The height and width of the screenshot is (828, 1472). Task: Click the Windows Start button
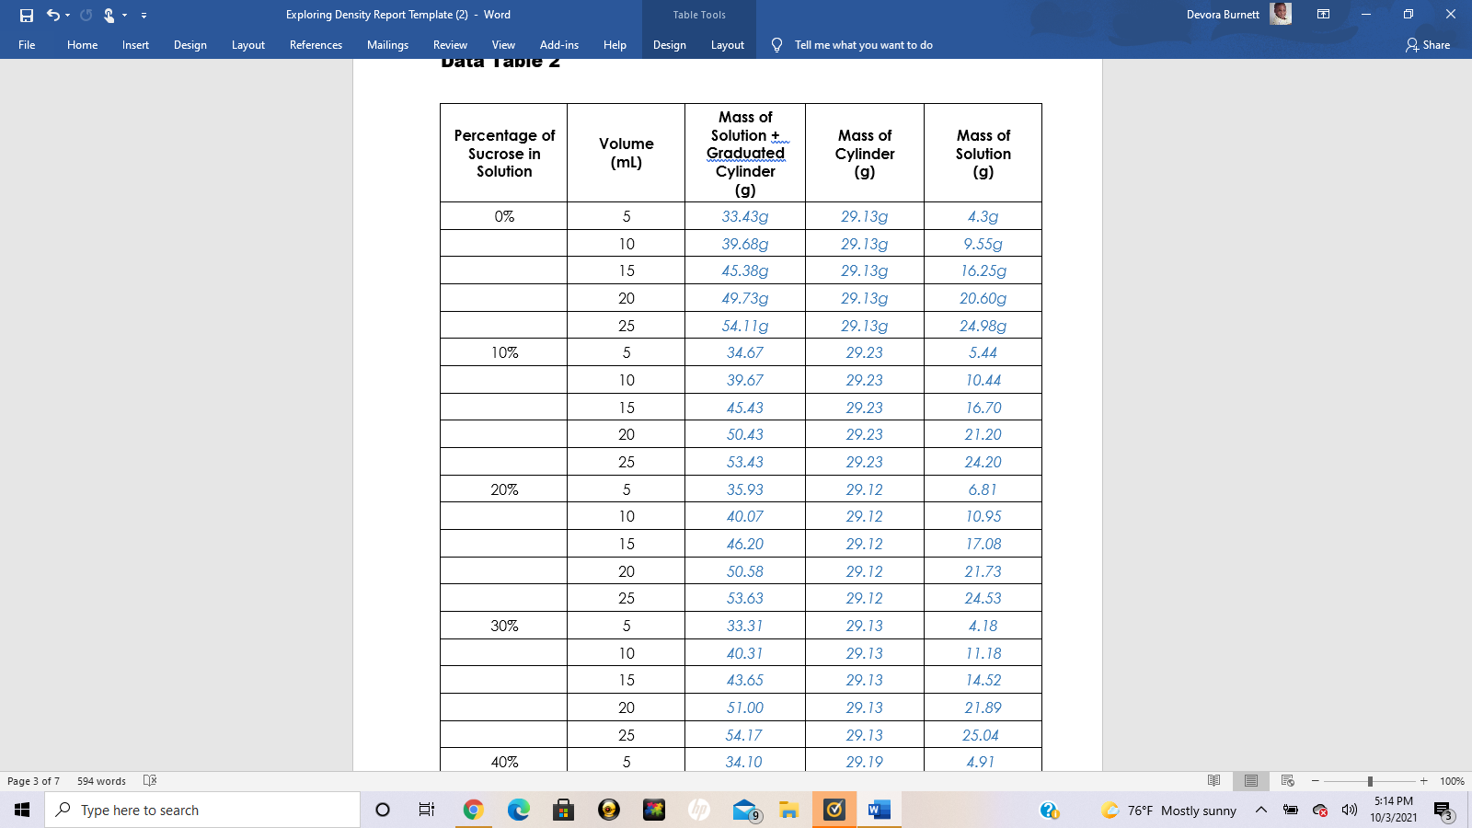(22, 810)
